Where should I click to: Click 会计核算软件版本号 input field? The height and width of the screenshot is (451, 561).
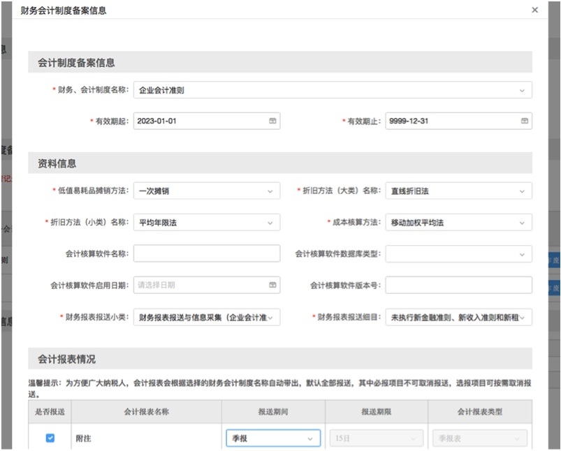click(459, 285)
